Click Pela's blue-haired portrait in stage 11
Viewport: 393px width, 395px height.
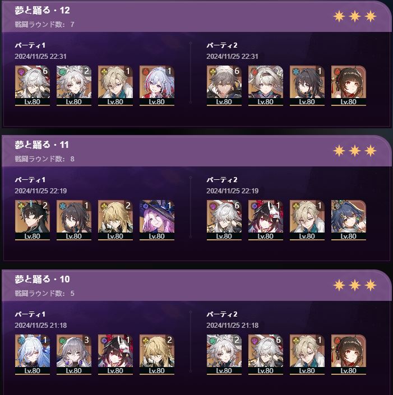point(348,220)
